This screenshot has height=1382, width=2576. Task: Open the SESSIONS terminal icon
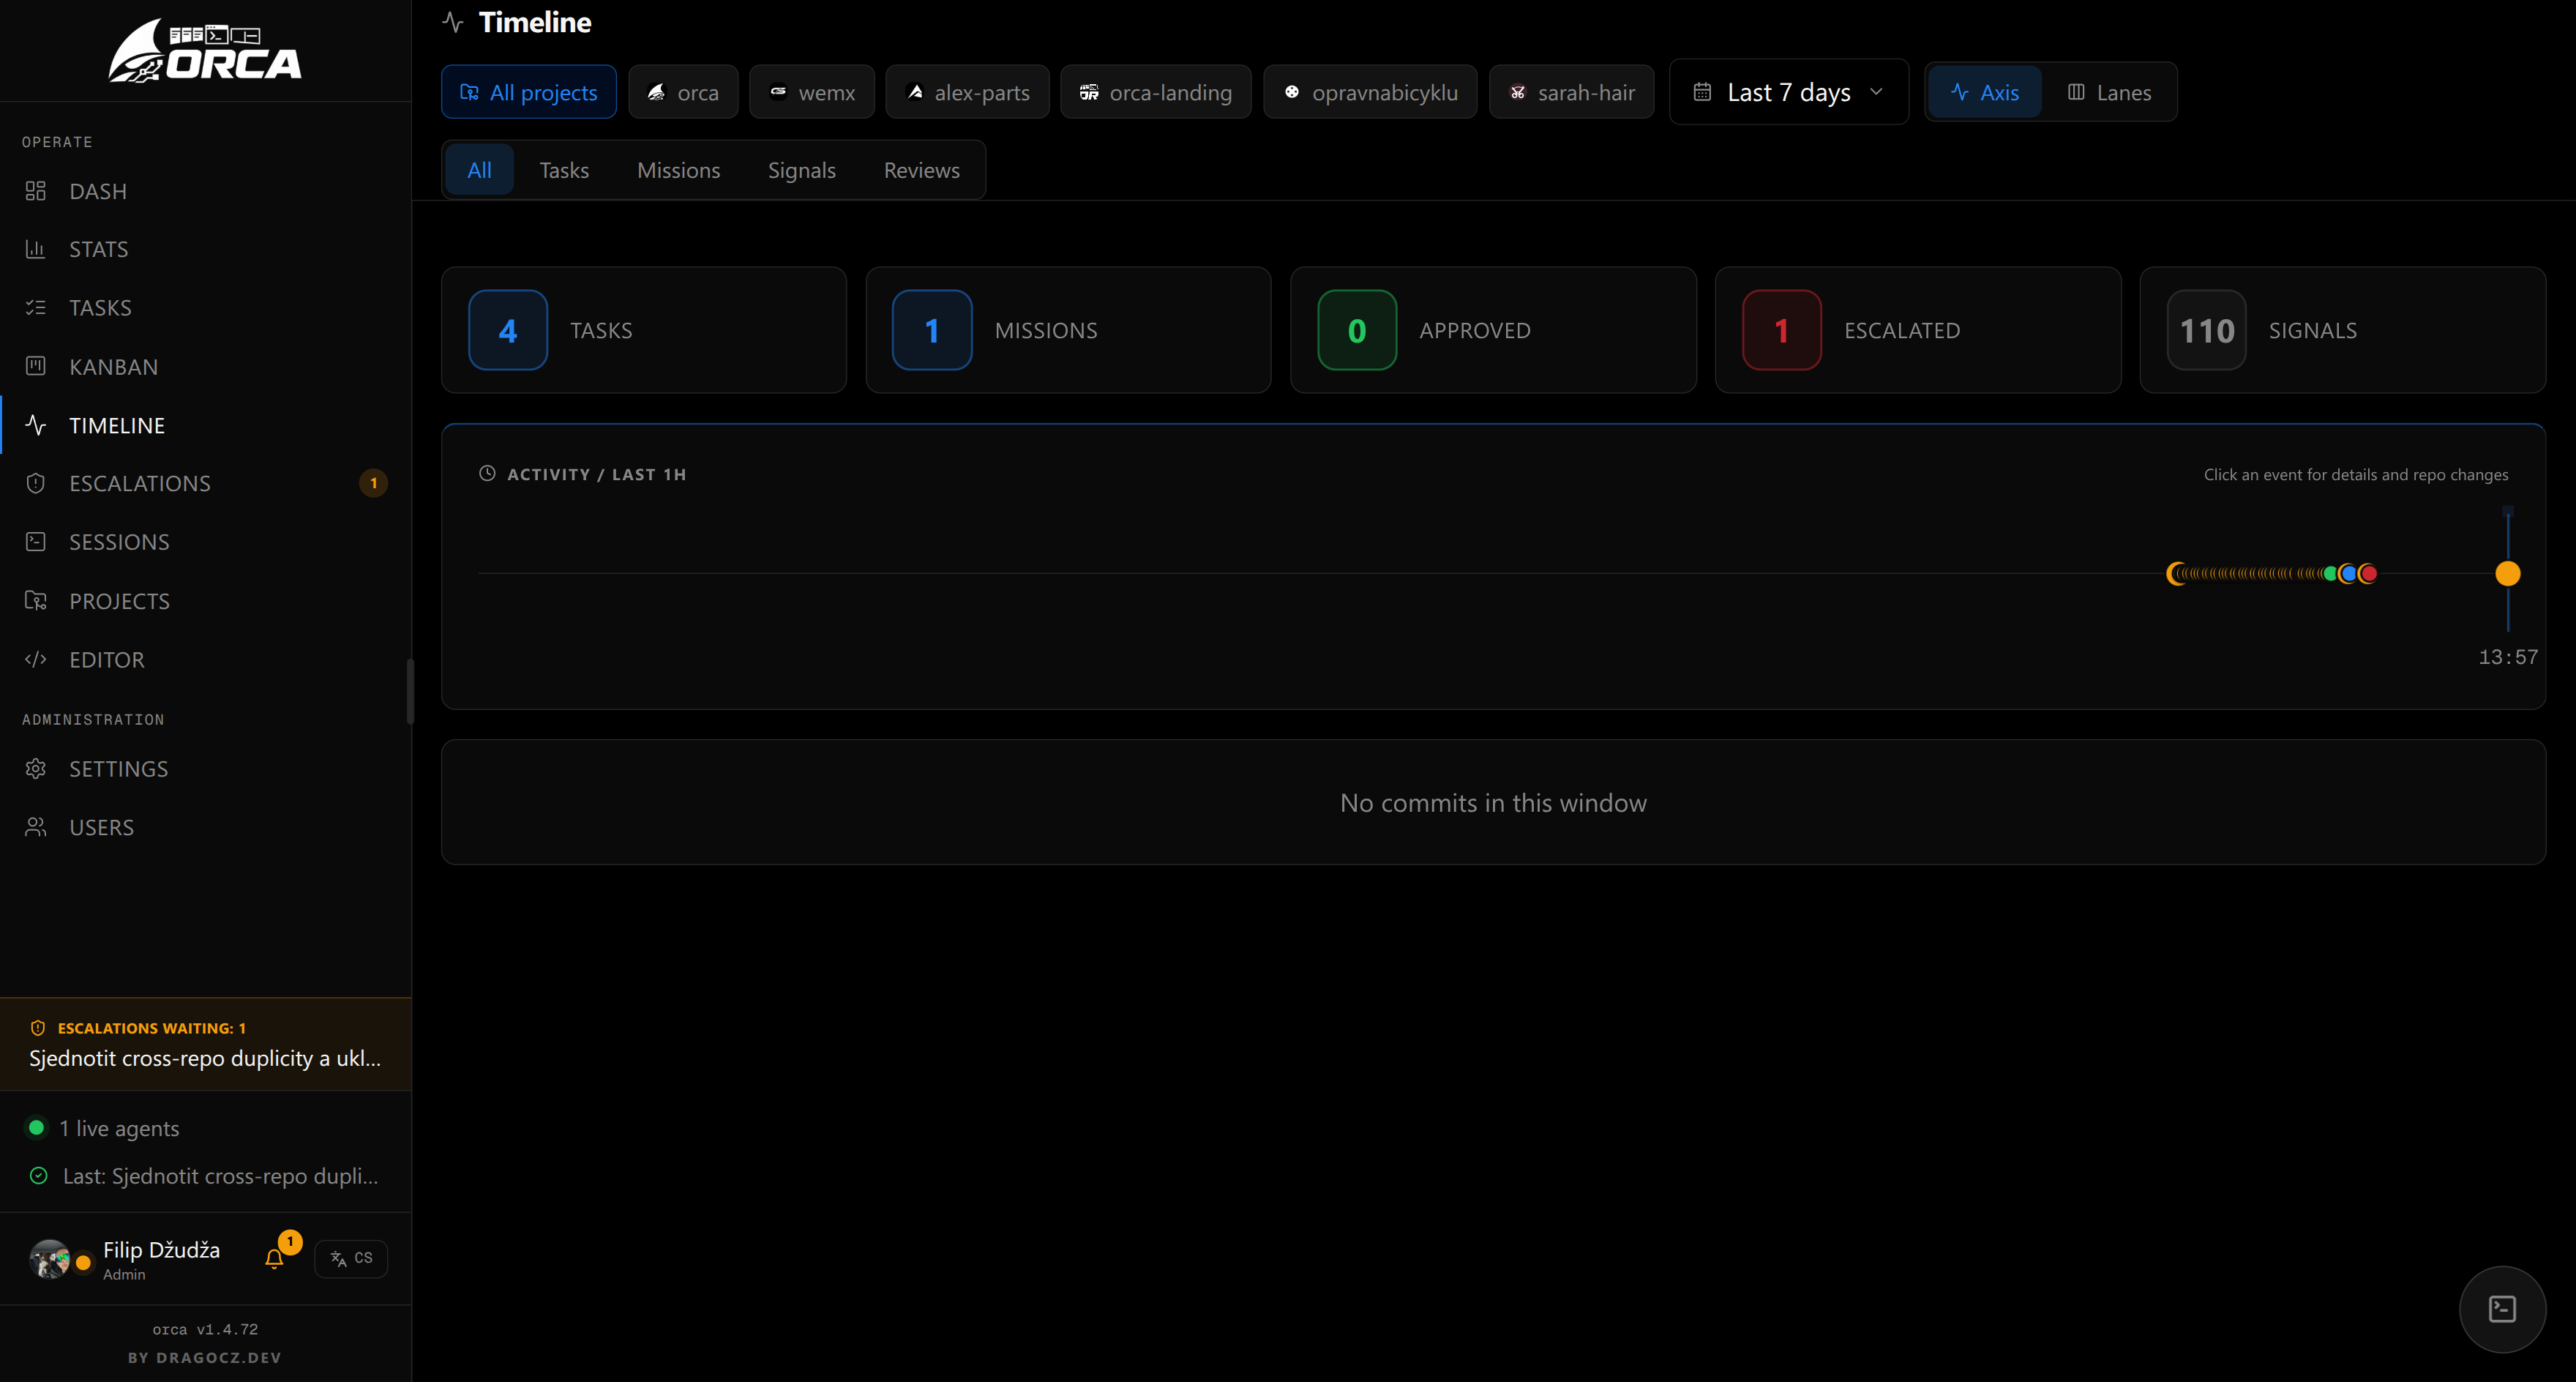[x=36, y=542]
